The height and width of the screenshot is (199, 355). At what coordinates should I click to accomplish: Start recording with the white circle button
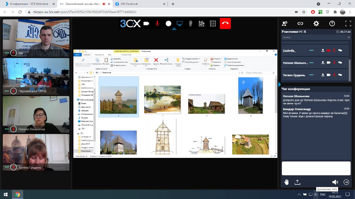tap(168, 23)
